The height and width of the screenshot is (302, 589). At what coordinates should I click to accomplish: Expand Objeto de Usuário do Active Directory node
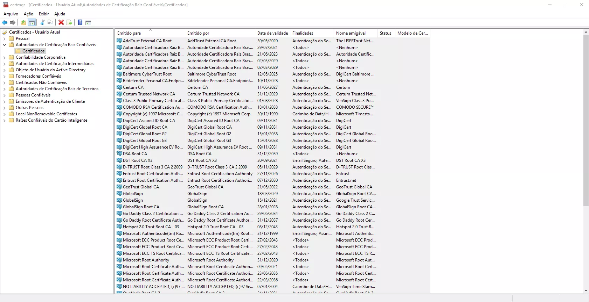(x=4, y=70)
